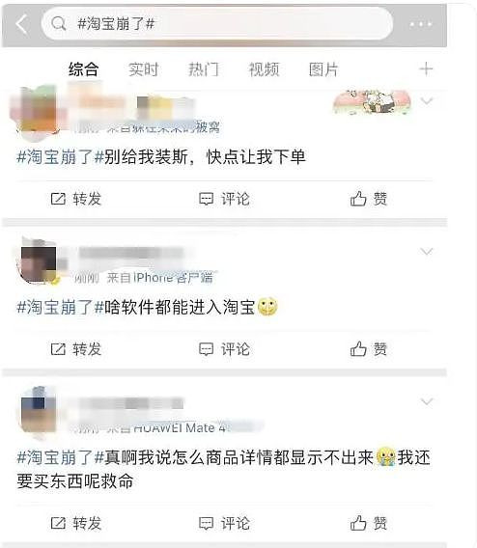Add a tab with the plus icon
477x548 pixels.
(426, 68)
